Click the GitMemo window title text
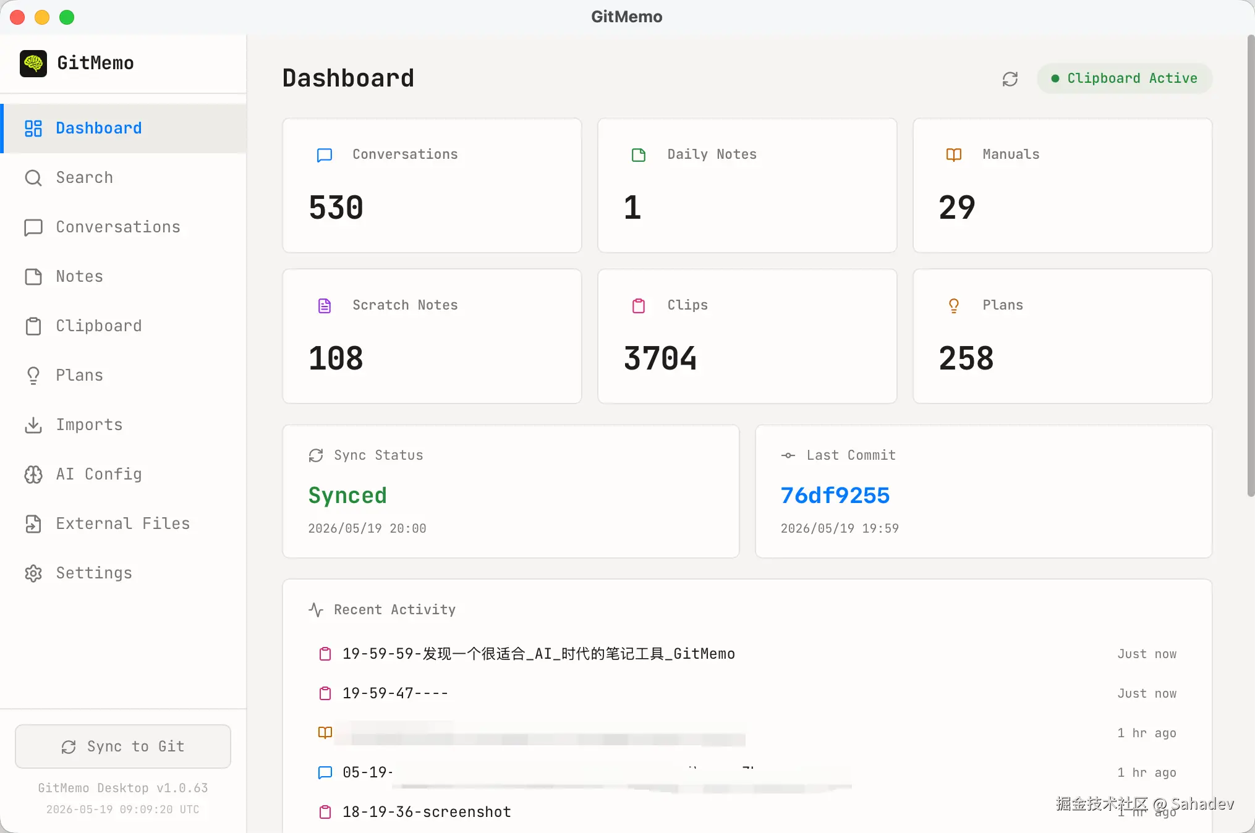The height and width of the screenshot is (833, 1255). pyautogui.click(x=627, y=17)
